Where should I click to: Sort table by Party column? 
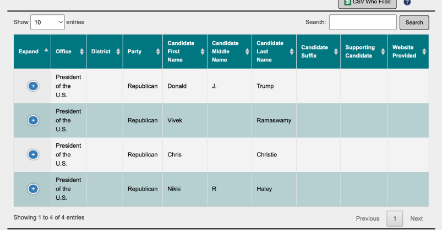(x=142, y=52)
